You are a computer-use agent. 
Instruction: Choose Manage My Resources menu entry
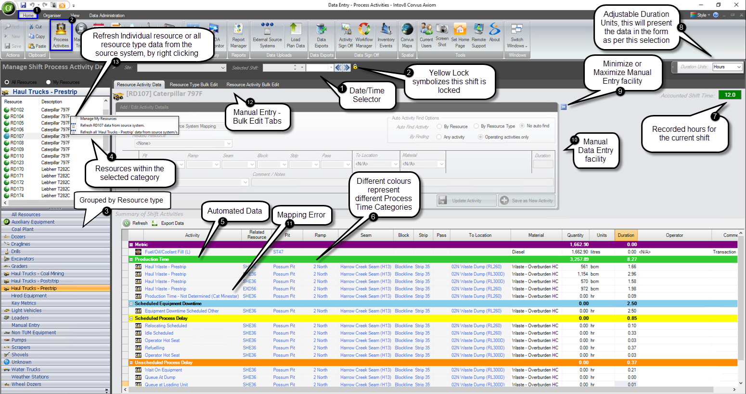click(98, 119)
